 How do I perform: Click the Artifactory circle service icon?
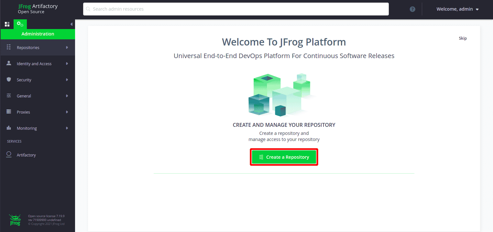[x=9, y=155]
